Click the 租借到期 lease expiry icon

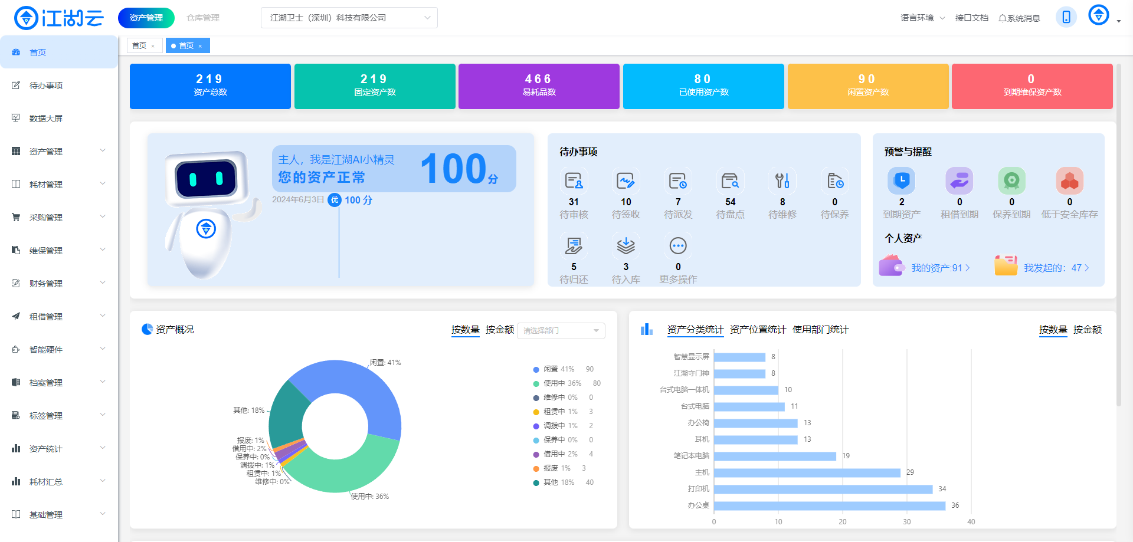[960, 180]
